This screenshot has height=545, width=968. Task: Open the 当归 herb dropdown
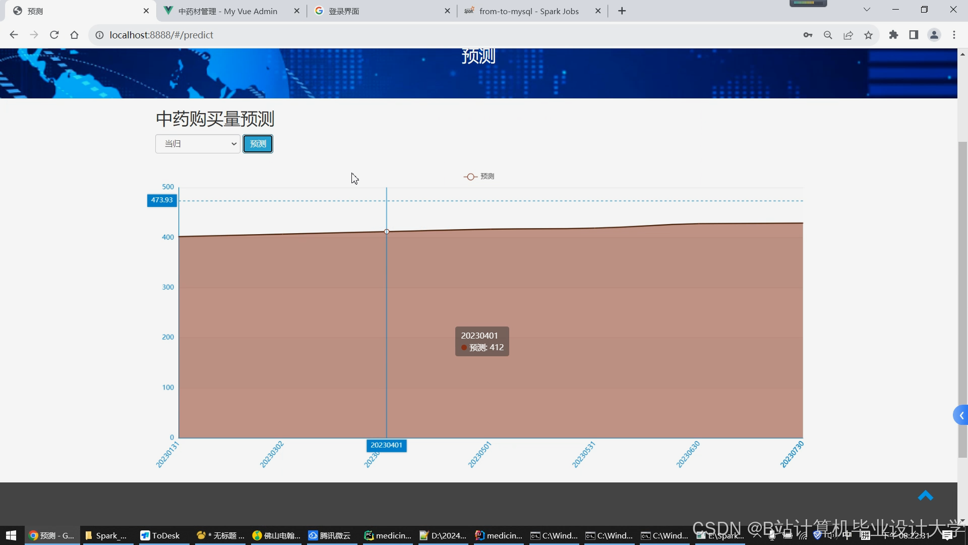coord(198,144)
